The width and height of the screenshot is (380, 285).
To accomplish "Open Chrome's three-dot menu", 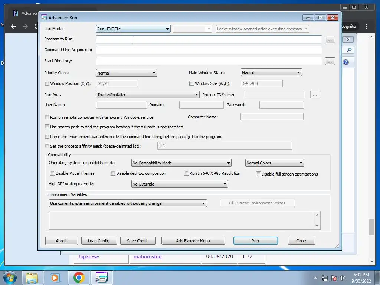I will pyautogui.click(x=367, y=26).
